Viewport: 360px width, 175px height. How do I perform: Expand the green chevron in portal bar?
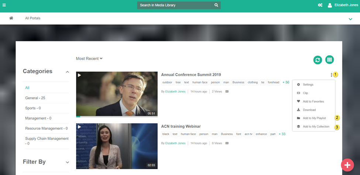point(350,19)
